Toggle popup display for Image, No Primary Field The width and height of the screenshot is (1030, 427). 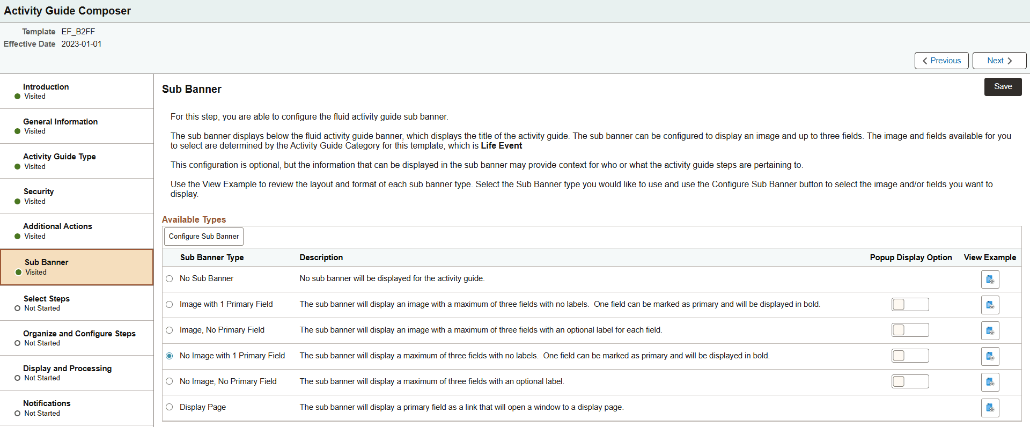[910, 330]
